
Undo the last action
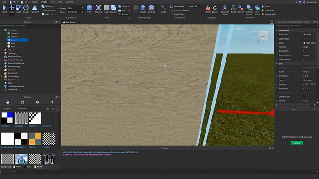pyautogui.click(x=15, y=2)
